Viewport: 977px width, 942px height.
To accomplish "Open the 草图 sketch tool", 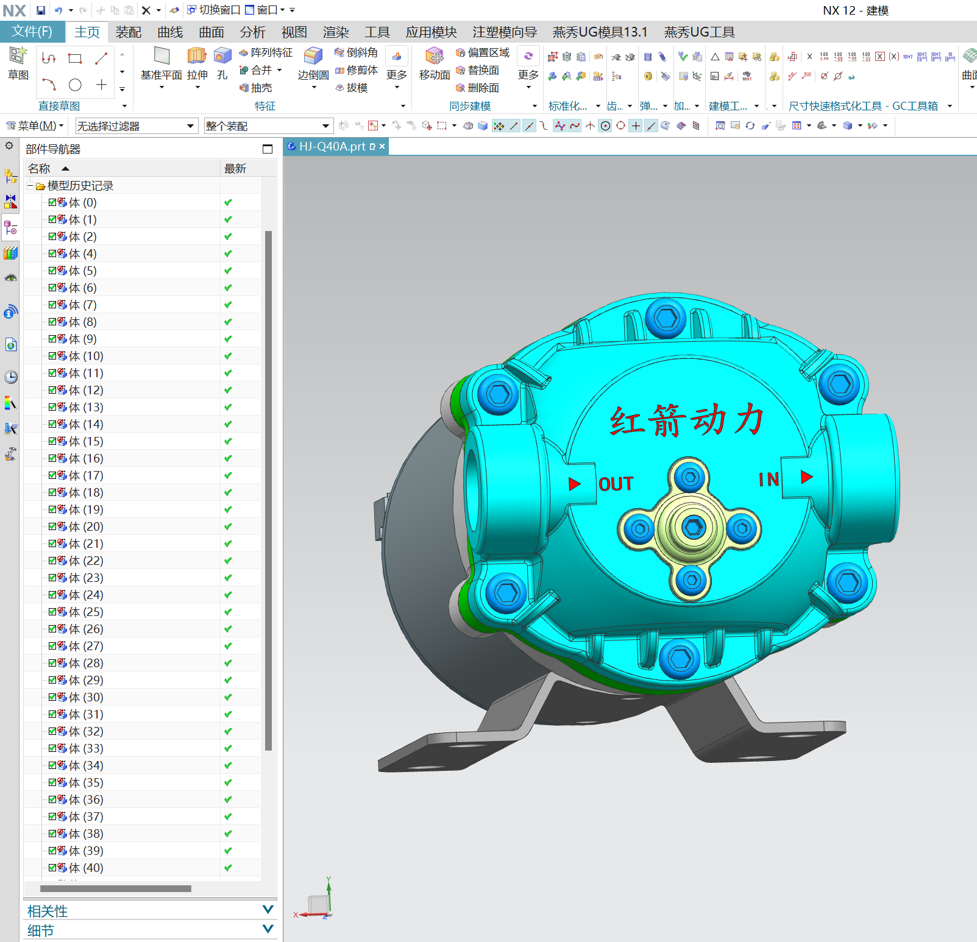I will point(18,64).
